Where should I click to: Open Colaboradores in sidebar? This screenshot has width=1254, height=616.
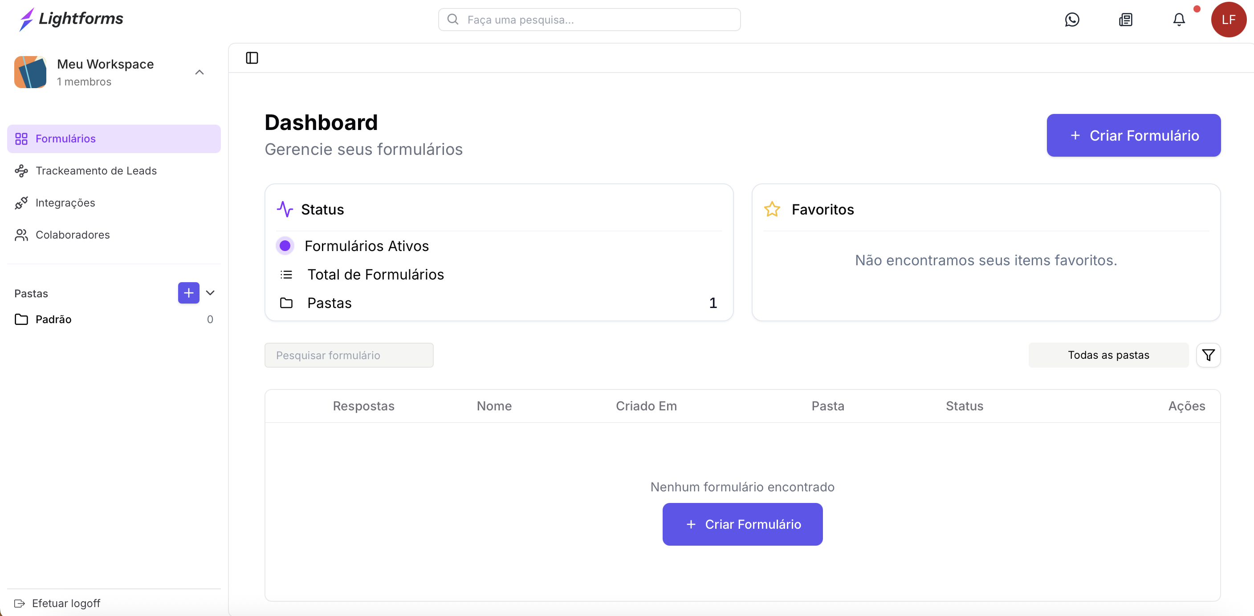tap(73, 235)
